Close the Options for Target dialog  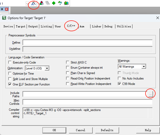[x=158, y=18]
